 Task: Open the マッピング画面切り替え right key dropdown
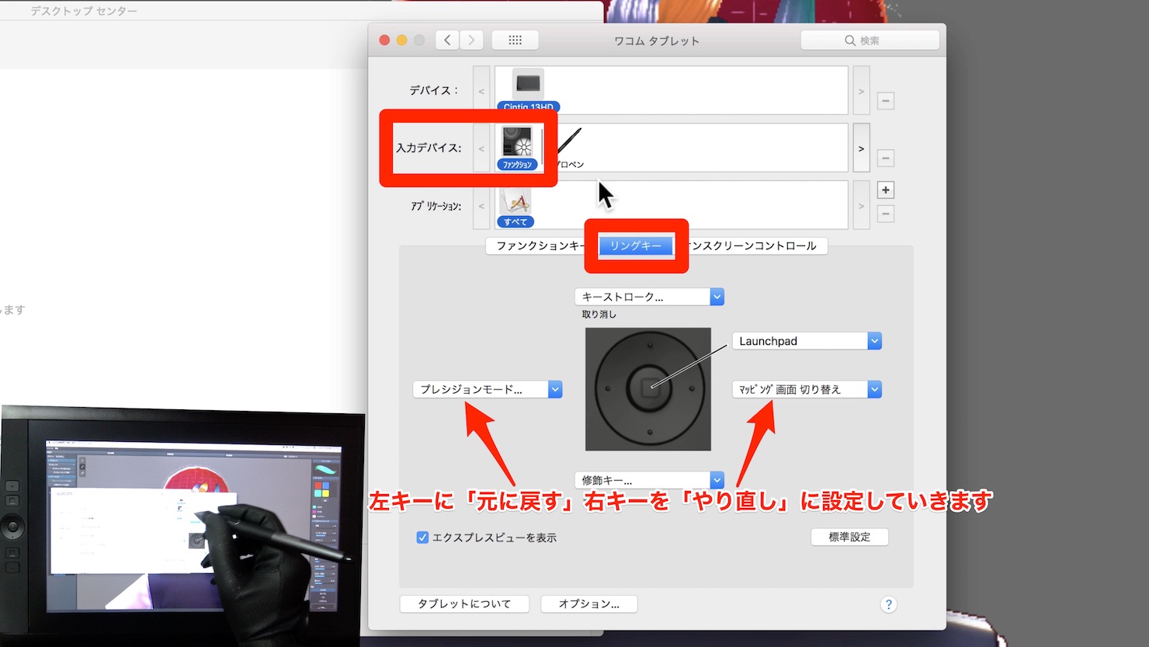click(807, 389)
